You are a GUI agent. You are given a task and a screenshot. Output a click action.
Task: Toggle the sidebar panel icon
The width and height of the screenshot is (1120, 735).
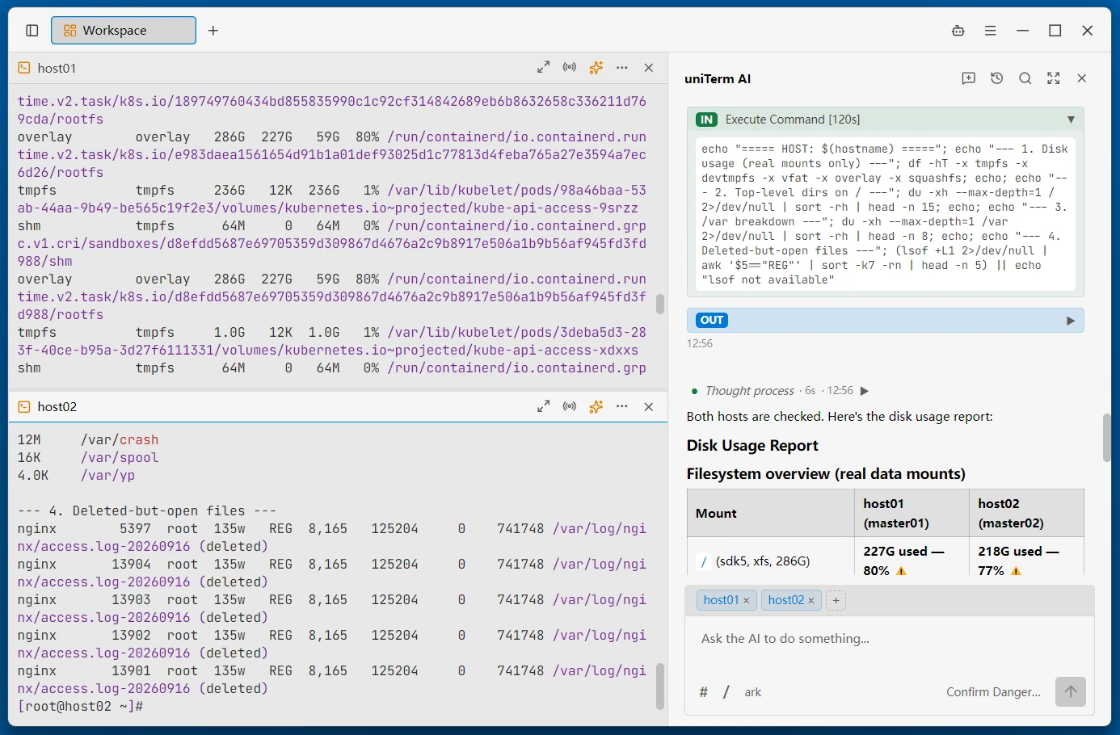click(32, 31)
